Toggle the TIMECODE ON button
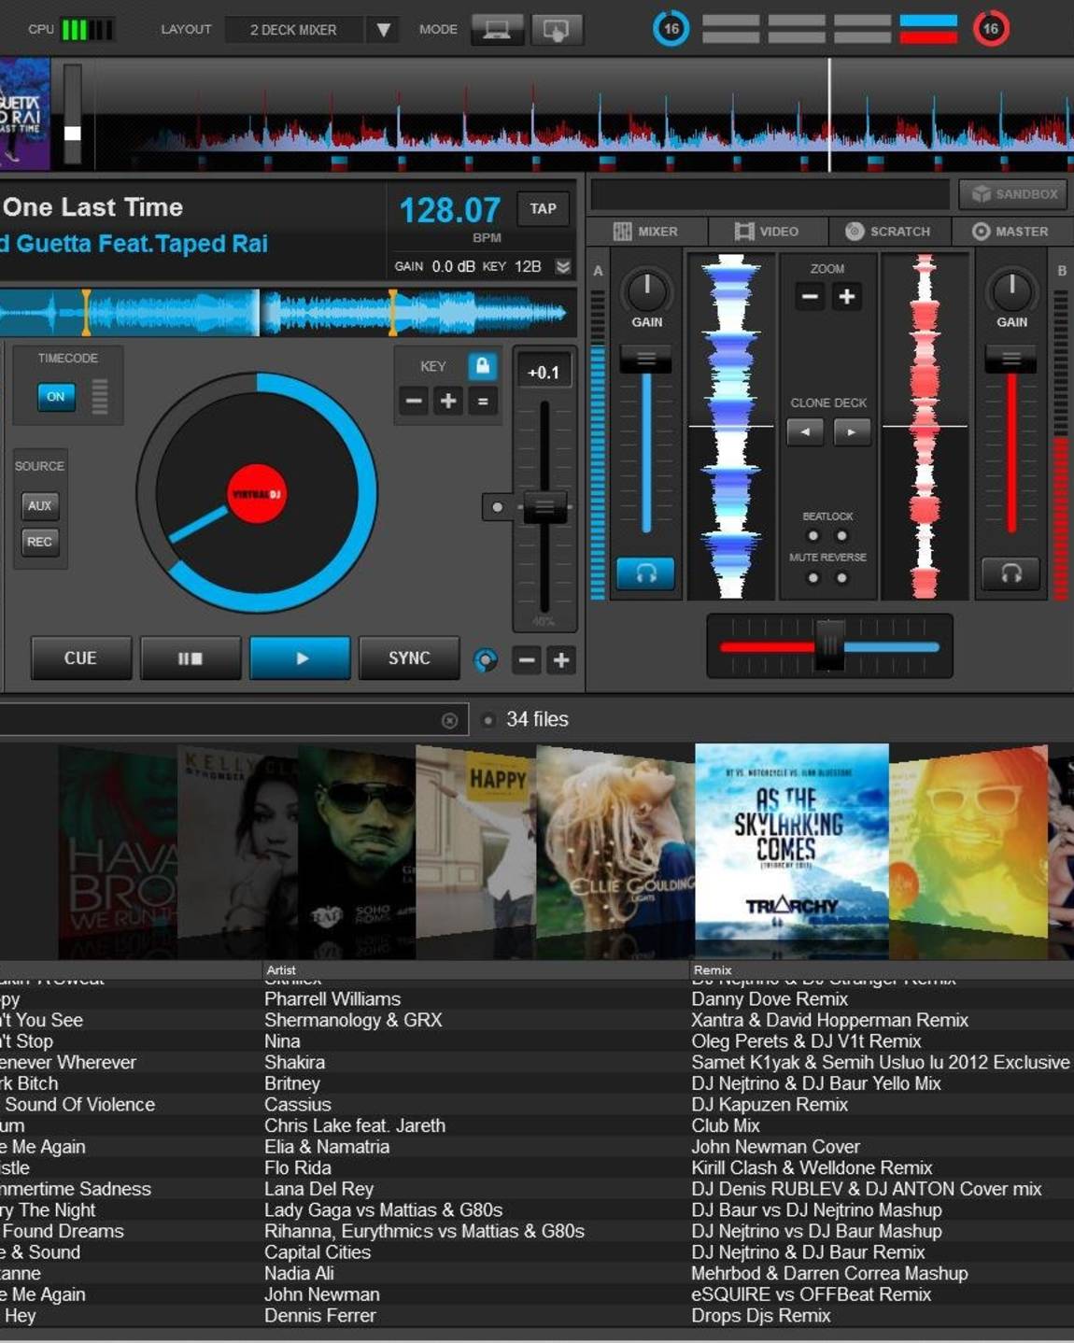This screenshot has height=1343, width=1074. click(56, 396)
